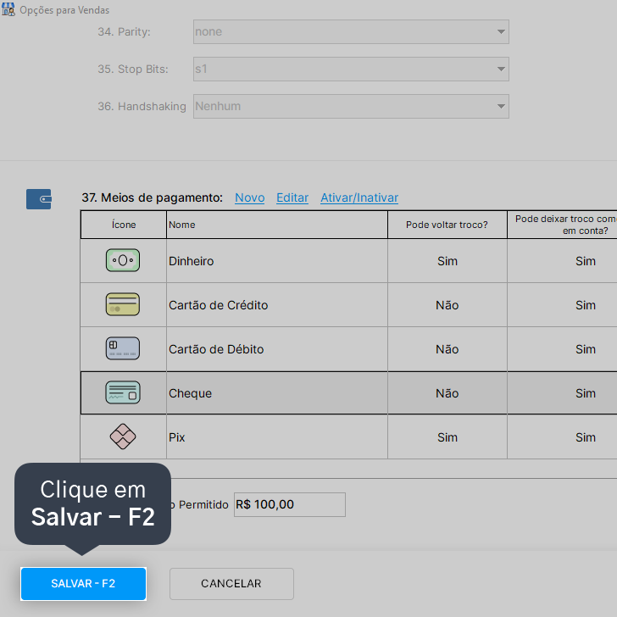
Task: Click Sim under Pode voltar troco for Dinheiro
Action: [447, 261]
